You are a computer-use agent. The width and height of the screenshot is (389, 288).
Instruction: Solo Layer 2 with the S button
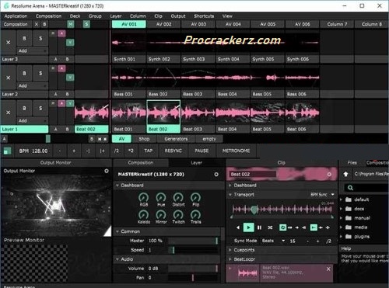pyautogui.click(x=40, y=74)
